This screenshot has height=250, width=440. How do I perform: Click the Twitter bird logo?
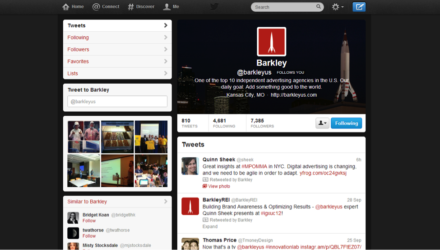[214, 6]
